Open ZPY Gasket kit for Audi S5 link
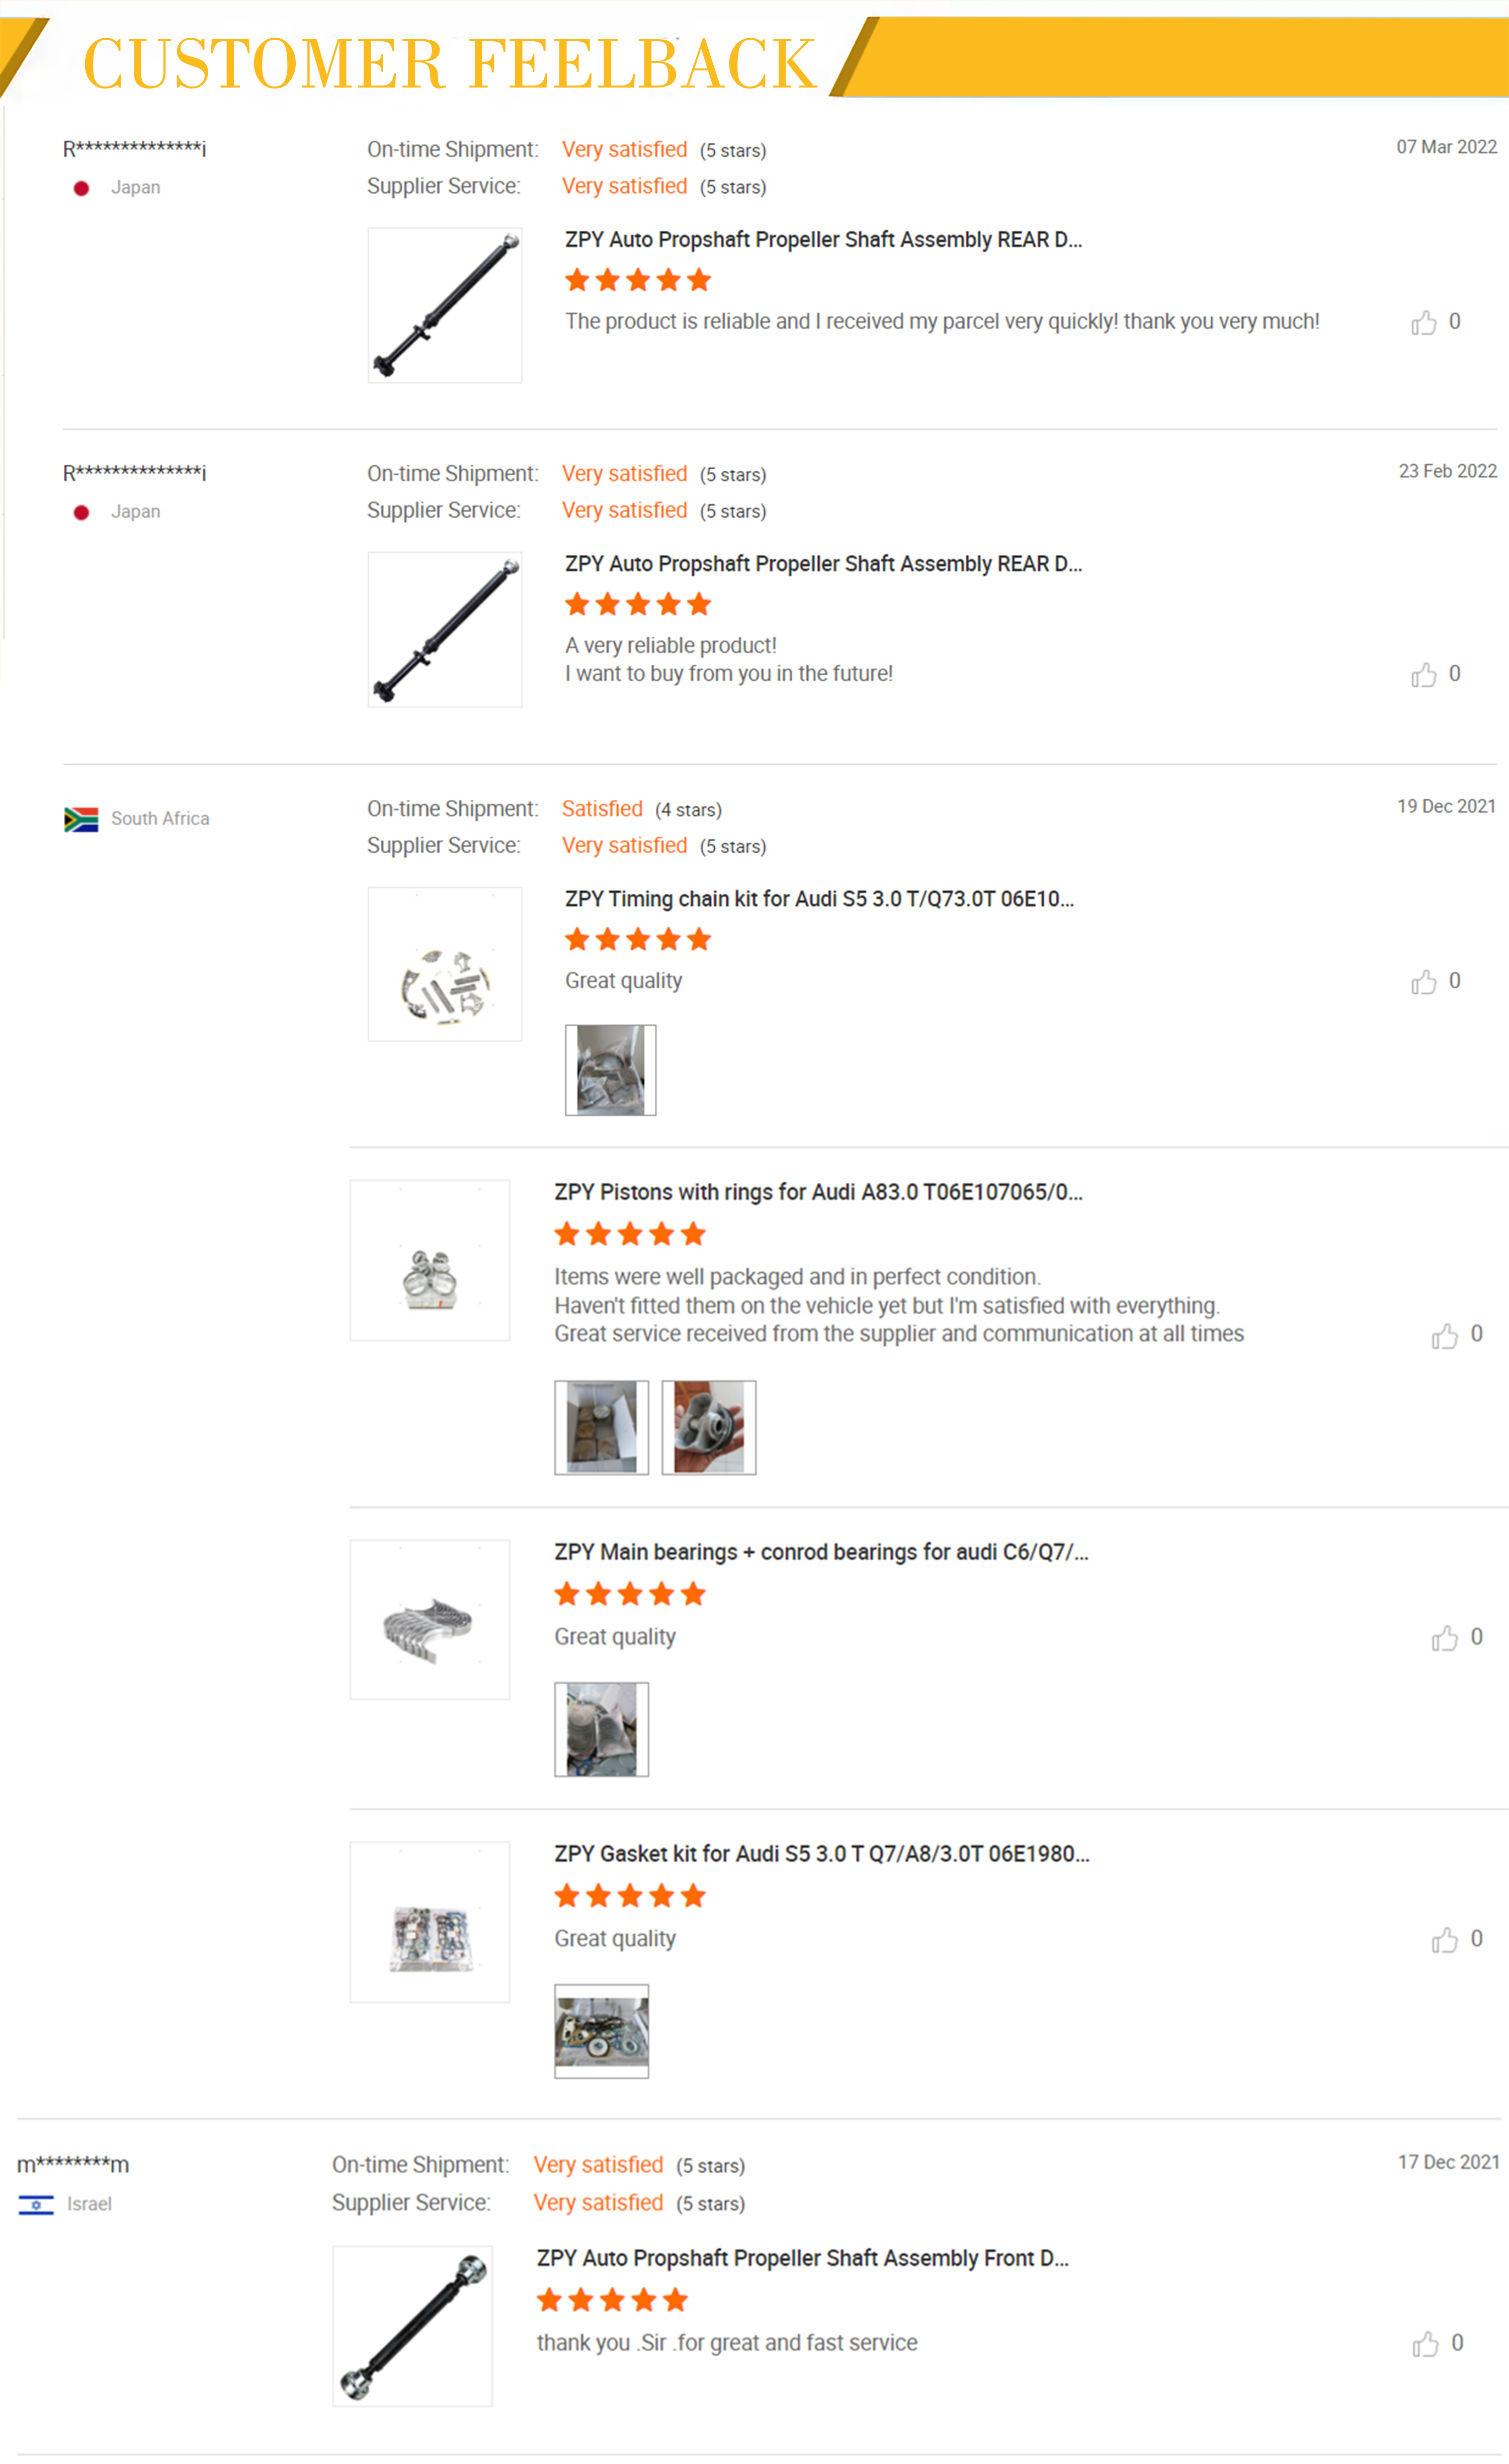The height and width of the screenshot is (2464, 1509). tap(821, 1853)
